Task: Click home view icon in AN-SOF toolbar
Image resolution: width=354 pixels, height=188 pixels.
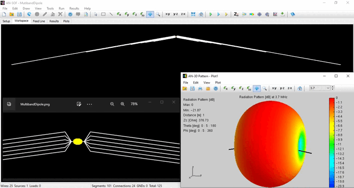Action: 201,14
